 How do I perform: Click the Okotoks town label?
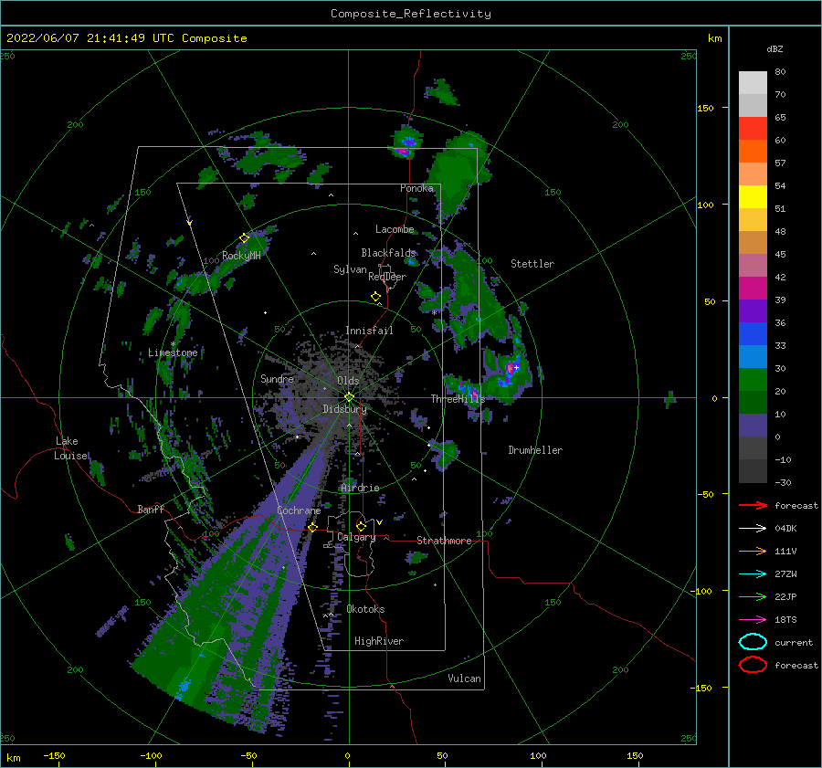365,609
